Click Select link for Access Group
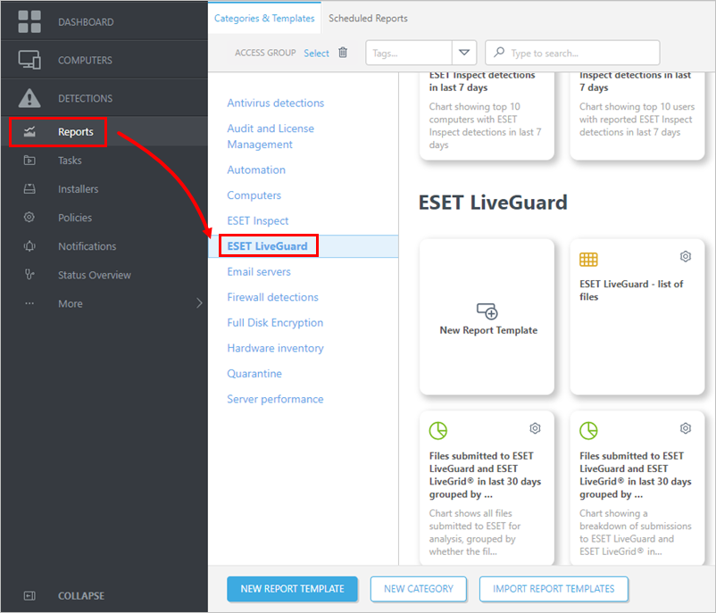Viewport: 716px width, 613px height. [x=316, y=53]
